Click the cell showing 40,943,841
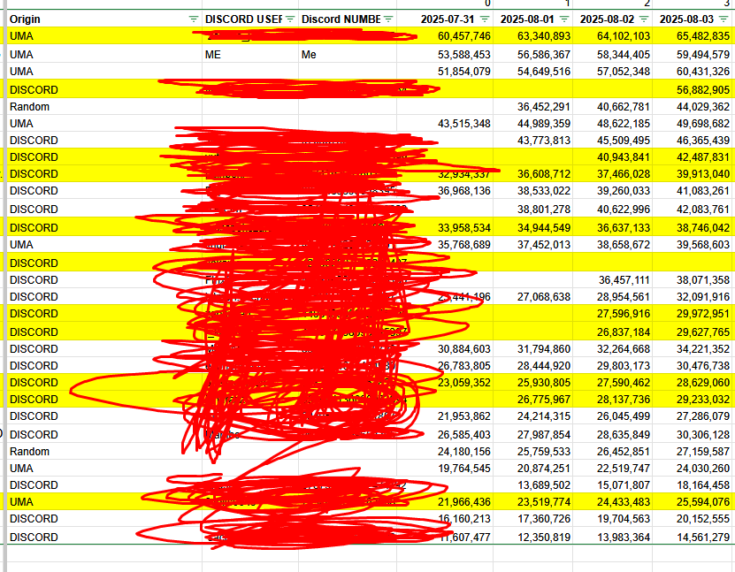This screenshot has height=572, width=735. (612, 157)
